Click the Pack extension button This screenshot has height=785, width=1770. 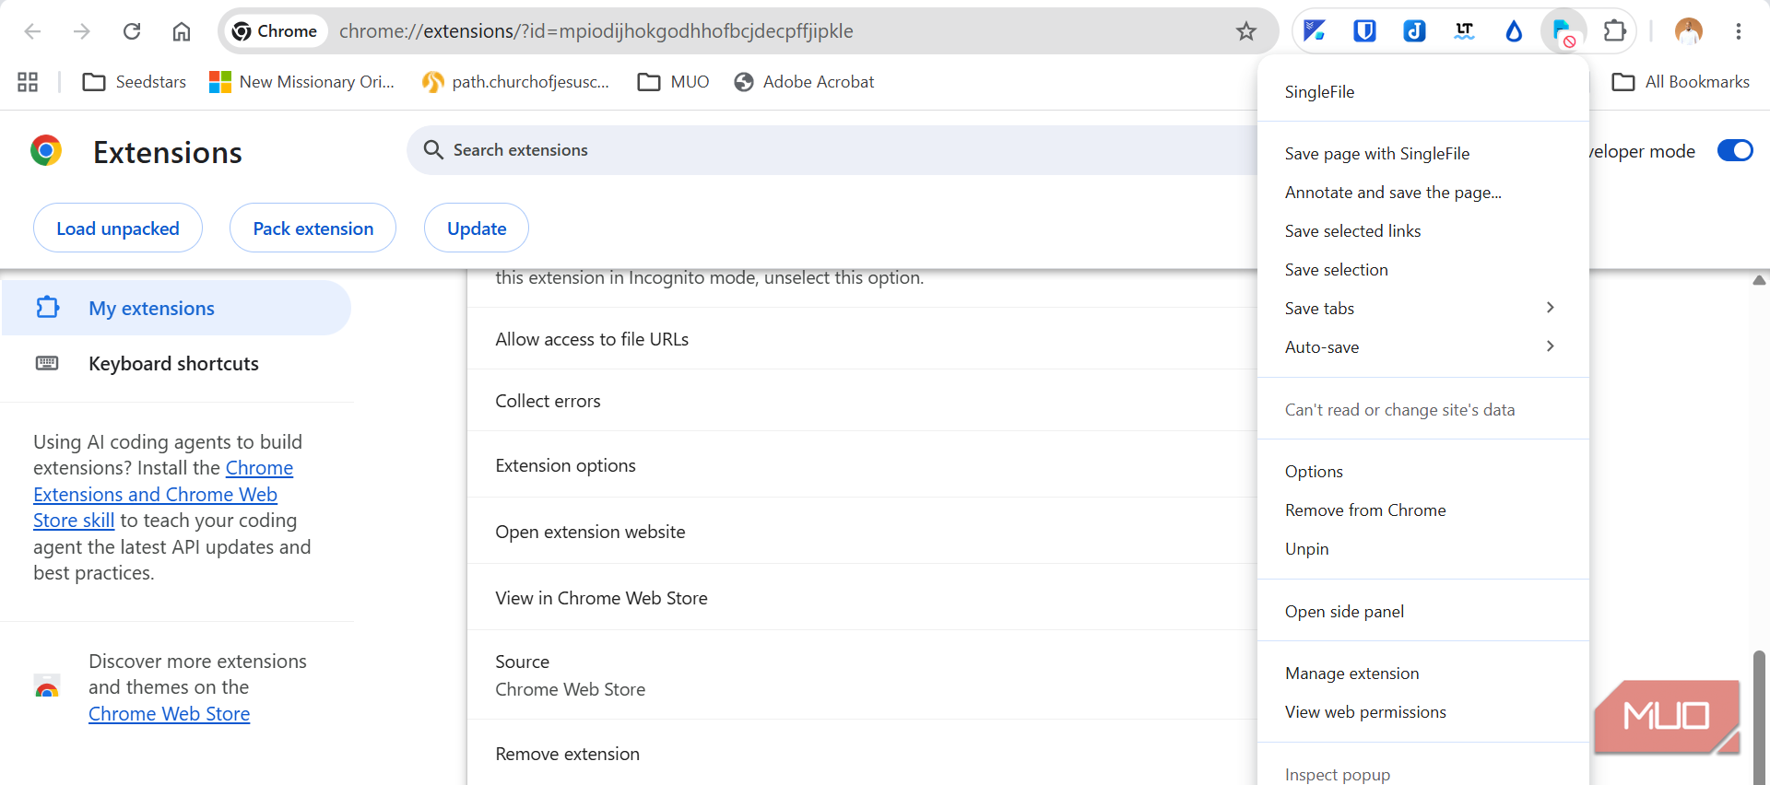313,228
